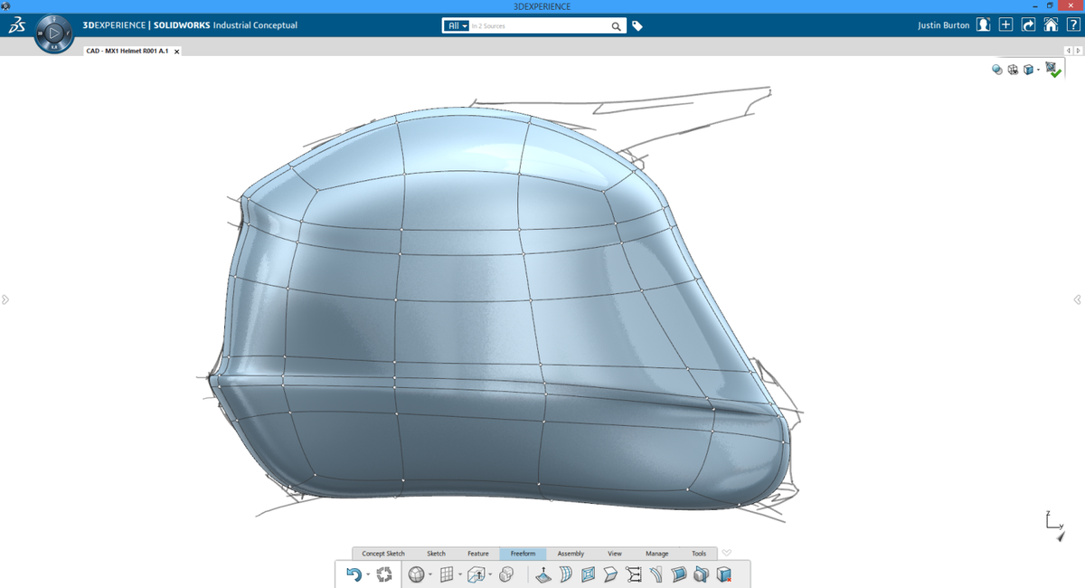Select the inset face square icon
Viewport: 1085px width, 588px height.
click(x=588, y=574)
